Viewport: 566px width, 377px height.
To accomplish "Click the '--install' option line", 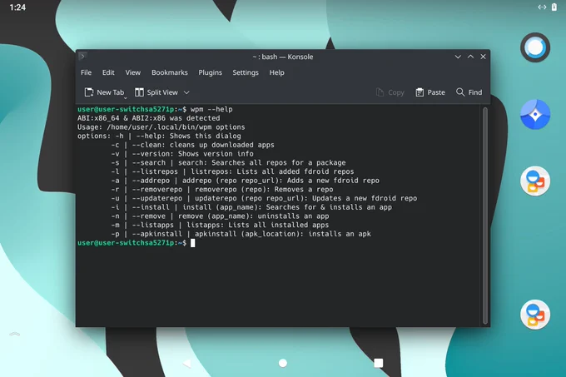I will coord(251,207).
